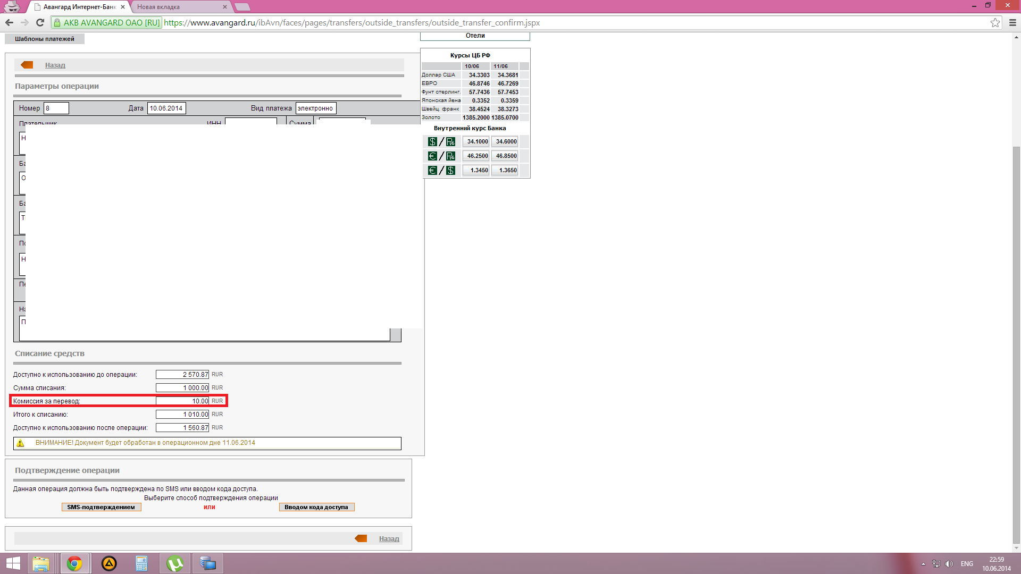Click the euro to dollar exchange icon
This screenshot has width=1021, height=574.
point(441,171)
